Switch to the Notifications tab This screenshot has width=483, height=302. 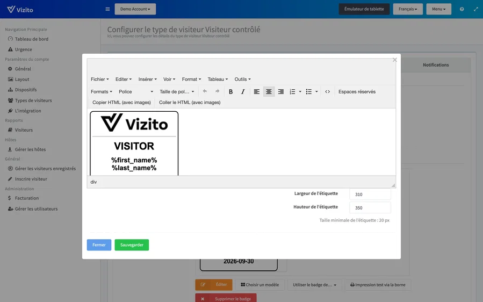coord(436,64)
